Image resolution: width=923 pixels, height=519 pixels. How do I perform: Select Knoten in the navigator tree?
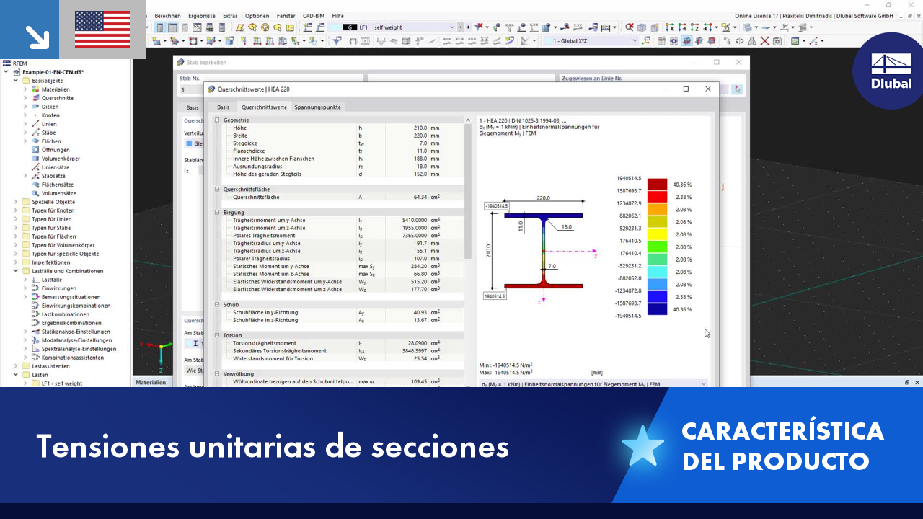50,115
